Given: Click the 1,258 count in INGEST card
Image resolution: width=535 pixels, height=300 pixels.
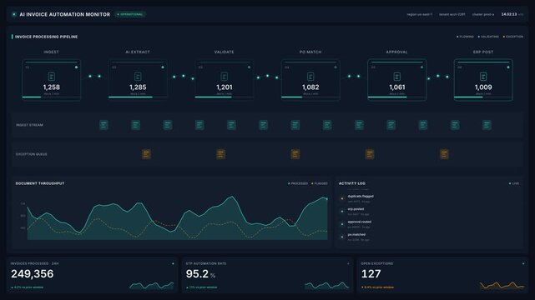Looking at the screenshot, I should (52, 87).
